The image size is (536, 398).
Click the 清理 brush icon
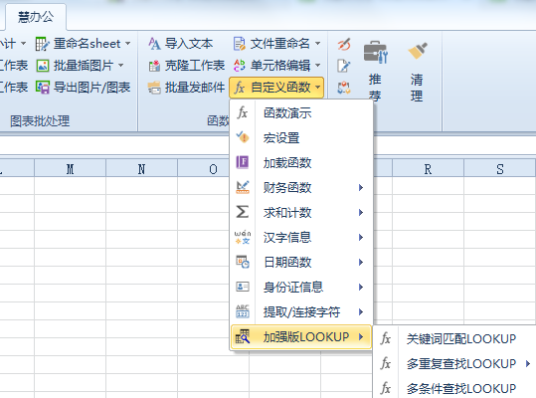418,51
